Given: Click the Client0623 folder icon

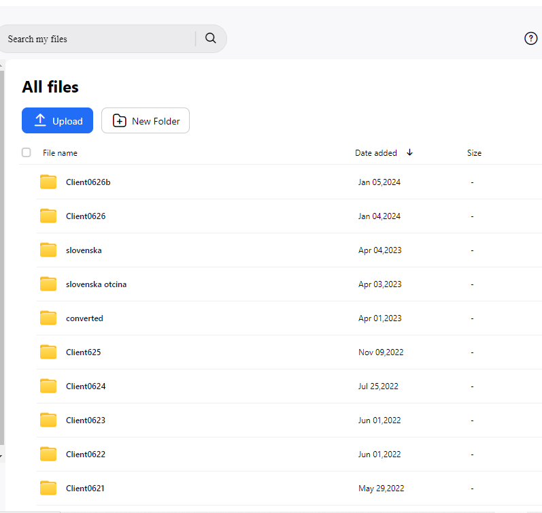Looking at the screenshot, I should click(48, 420).
